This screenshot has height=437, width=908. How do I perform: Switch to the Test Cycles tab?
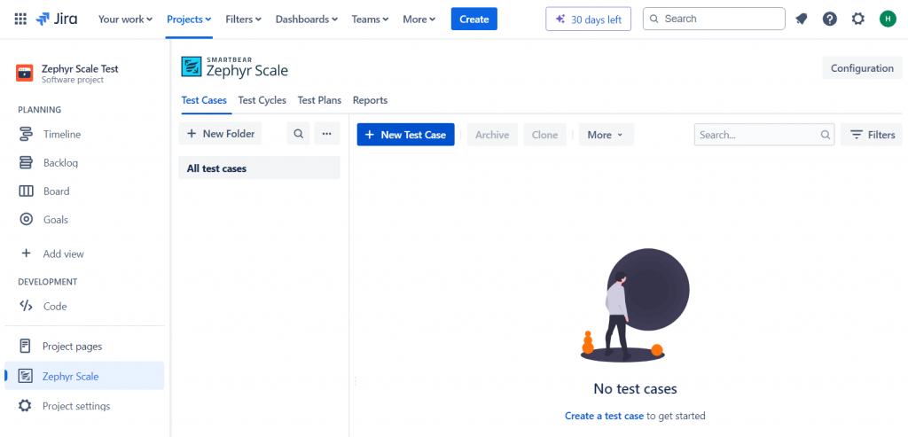(x=262, y=100)
